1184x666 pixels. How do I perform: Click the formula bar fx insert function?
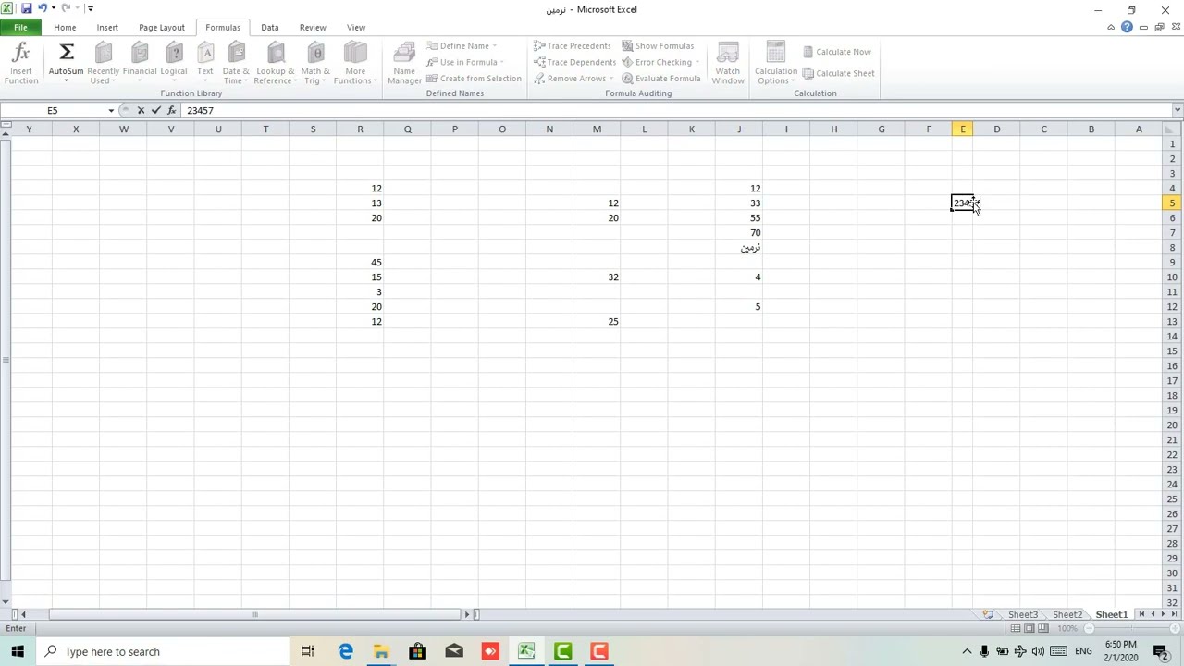pyautogui.click(x=171, y=110)
